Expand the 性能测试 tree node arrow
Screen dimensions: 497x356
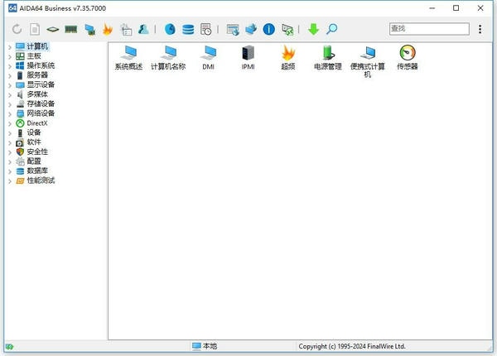click(10, 181)
